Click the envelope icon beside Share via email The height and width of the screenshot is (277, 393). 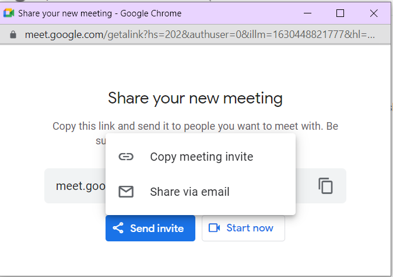click(x=126, y=192)
